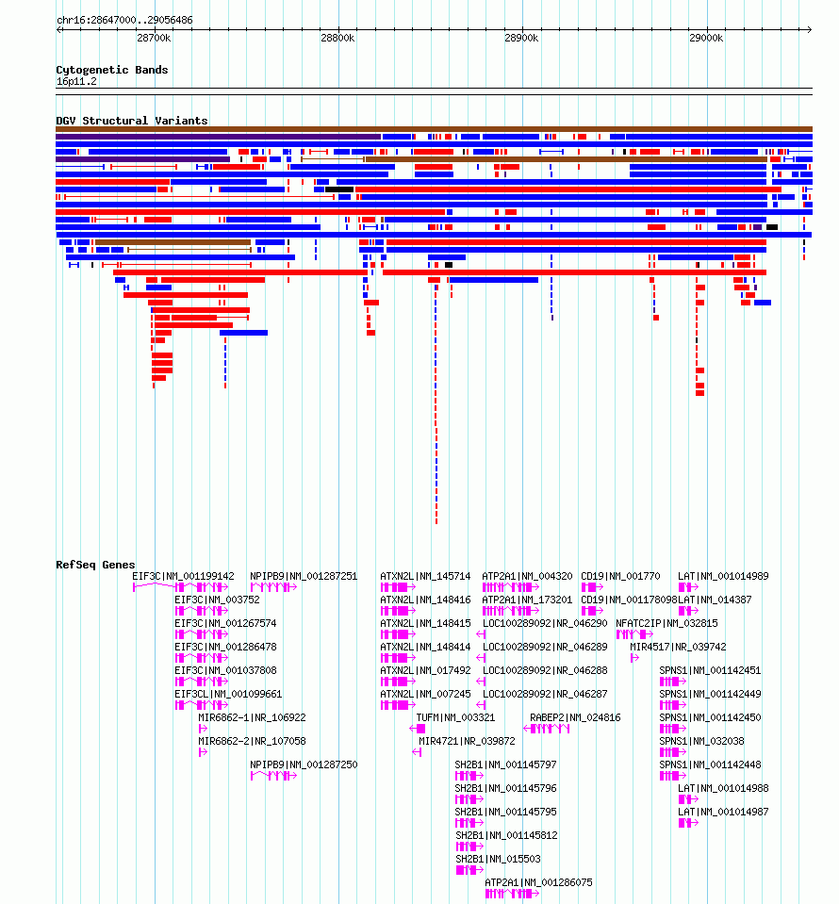The height and width of the screenshot is (904, 839).
Task: Click SPNS1|NM_001142449 transcript label
Action: [x=710, y=694]
